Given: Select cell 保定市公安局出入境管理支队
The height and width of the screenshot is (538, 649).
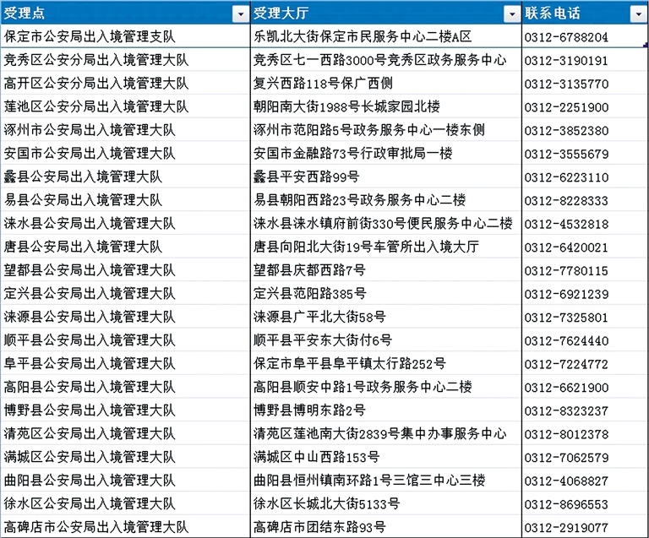Looking at the screenshot, I should click(x=125, y=36).
